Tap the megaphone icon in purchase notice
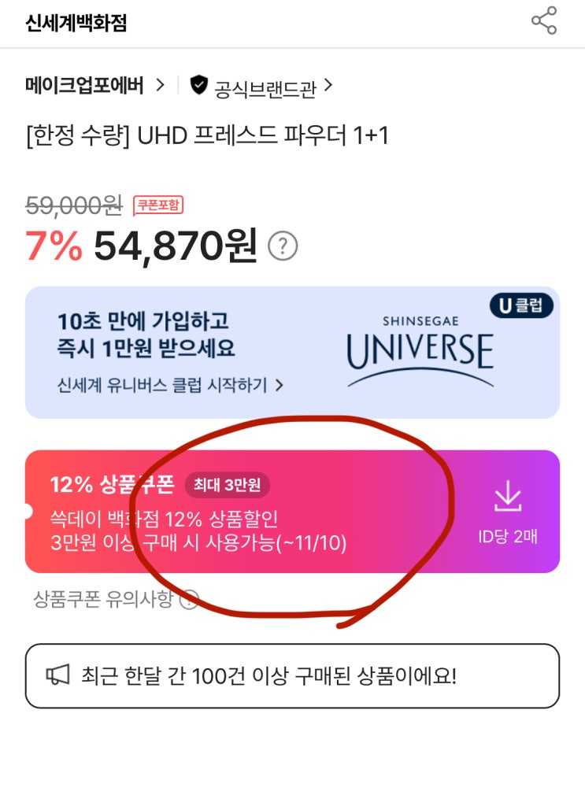Screen dimensions: 585x795 [x=57, y=675]
